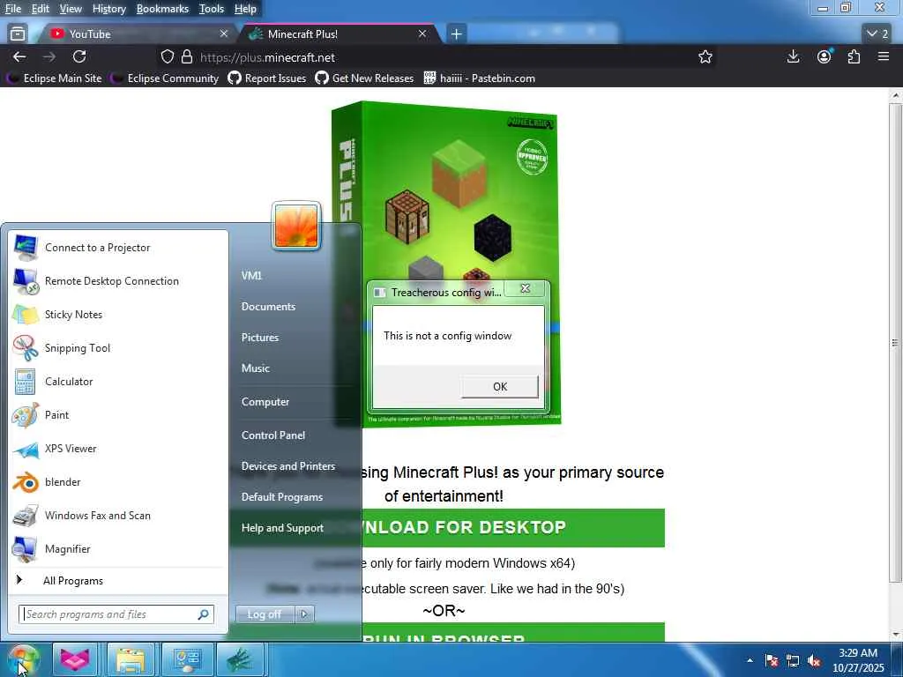Open the File menu
903x677 pixels.
click(x=12, y=9)
